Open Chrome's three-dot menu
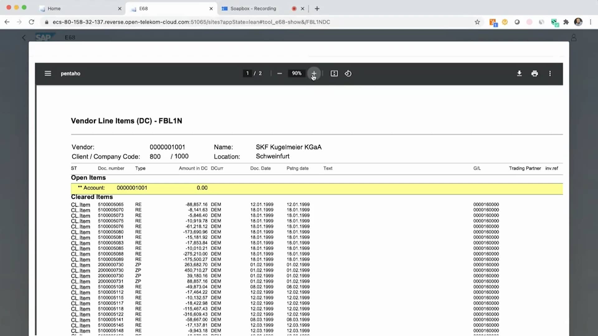The image size is (598, 336). click(x=591, y=22)
